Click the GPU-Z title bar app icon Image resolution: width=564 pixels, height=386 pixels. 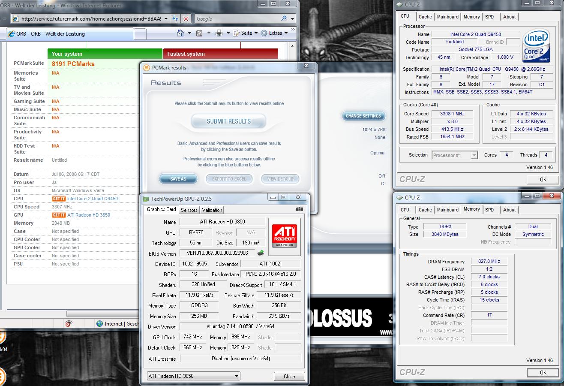click(146, 199)
